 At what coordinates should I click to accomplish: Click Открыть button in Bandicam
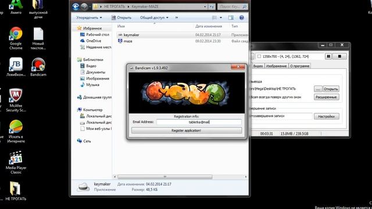point(331,89)
